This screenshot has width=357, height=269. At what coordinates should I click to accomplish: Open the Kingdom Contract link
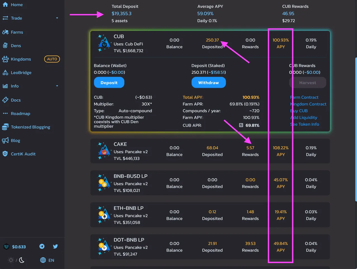click(308, 104)
